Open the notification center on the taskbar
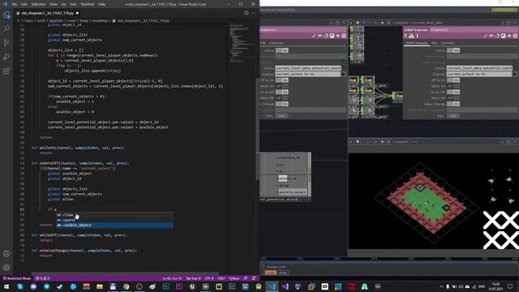Screen dimensions: 519x292 click(510, 286)
